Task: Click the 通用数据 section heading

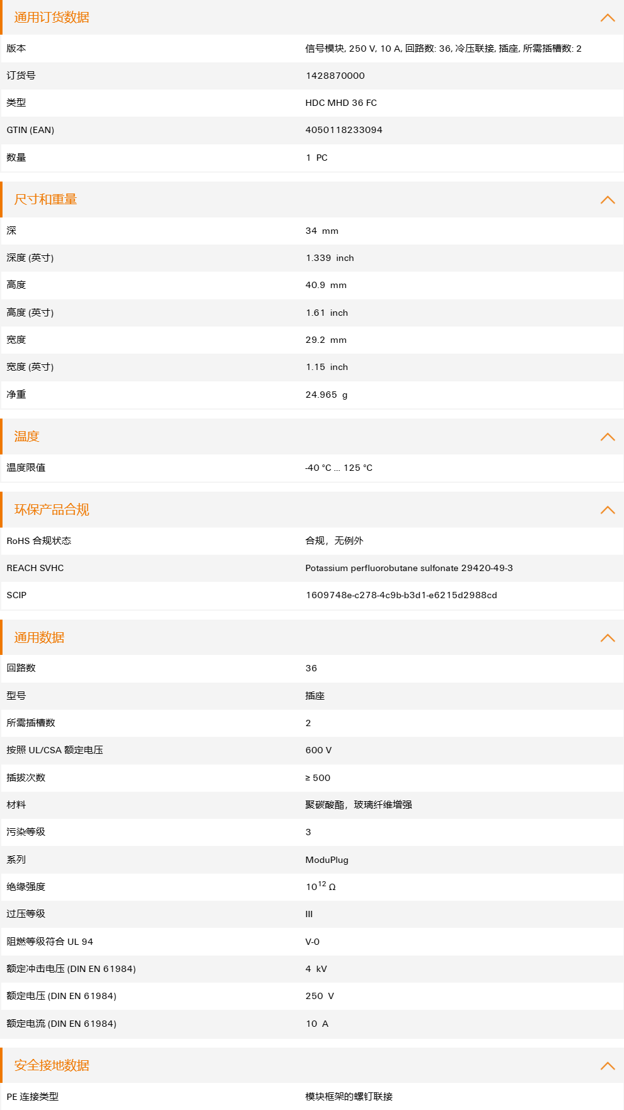Action: pos(39,638)
